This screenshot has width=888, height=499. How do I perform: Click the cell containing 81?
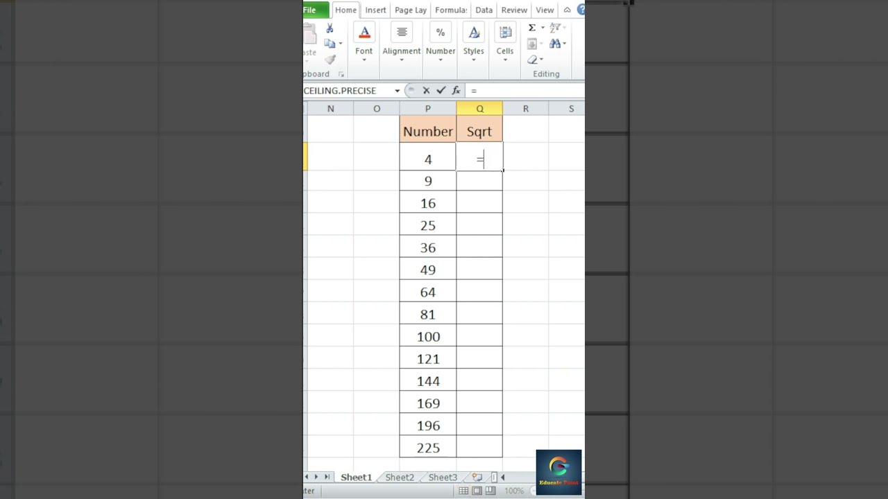coord(427,315)
